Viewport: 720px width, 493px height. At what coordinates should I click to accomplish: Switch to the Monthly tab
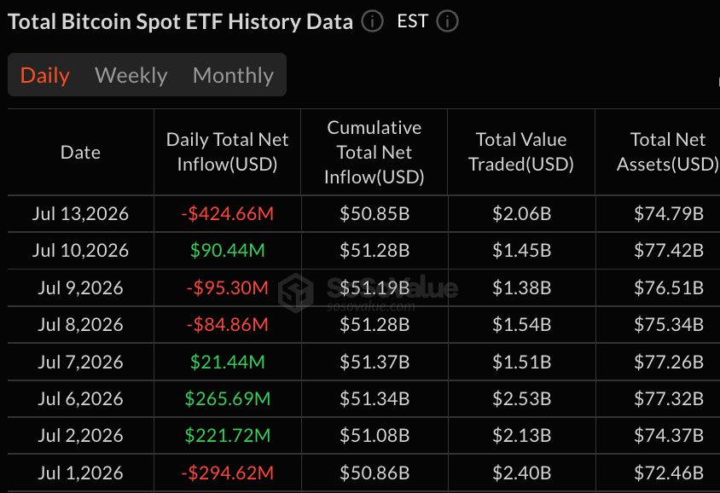pyautogui.click(x=233, y=75)
